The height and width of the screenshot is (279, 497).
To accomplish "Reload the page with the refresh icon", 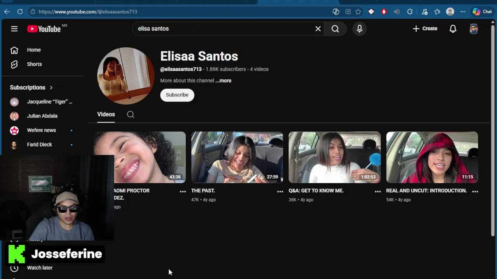I will [x=20, y=12].
